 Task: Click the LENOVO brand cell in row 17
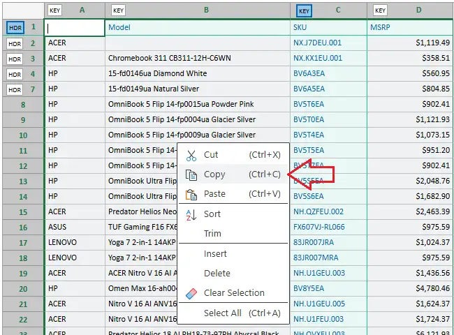75,242
